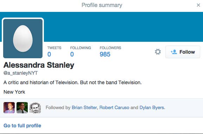The width and height of the screenshot is (203, 134).
Task: Click the second follower avatar with tie
Action: click(22, 108)
